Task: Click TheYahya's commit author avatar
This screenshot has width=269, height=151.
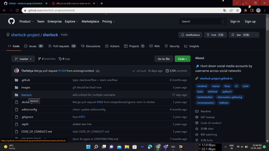Action: pyautogui.click(x=16, y=71)
